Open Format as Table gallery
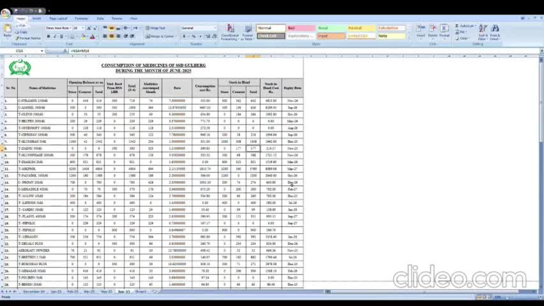This screenshot has width=544, height=306. [x=248, y=33]
